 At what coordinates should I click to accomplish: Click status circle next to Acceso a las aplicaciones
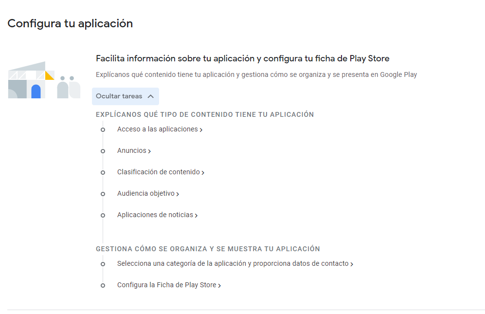tap(103, 130)
